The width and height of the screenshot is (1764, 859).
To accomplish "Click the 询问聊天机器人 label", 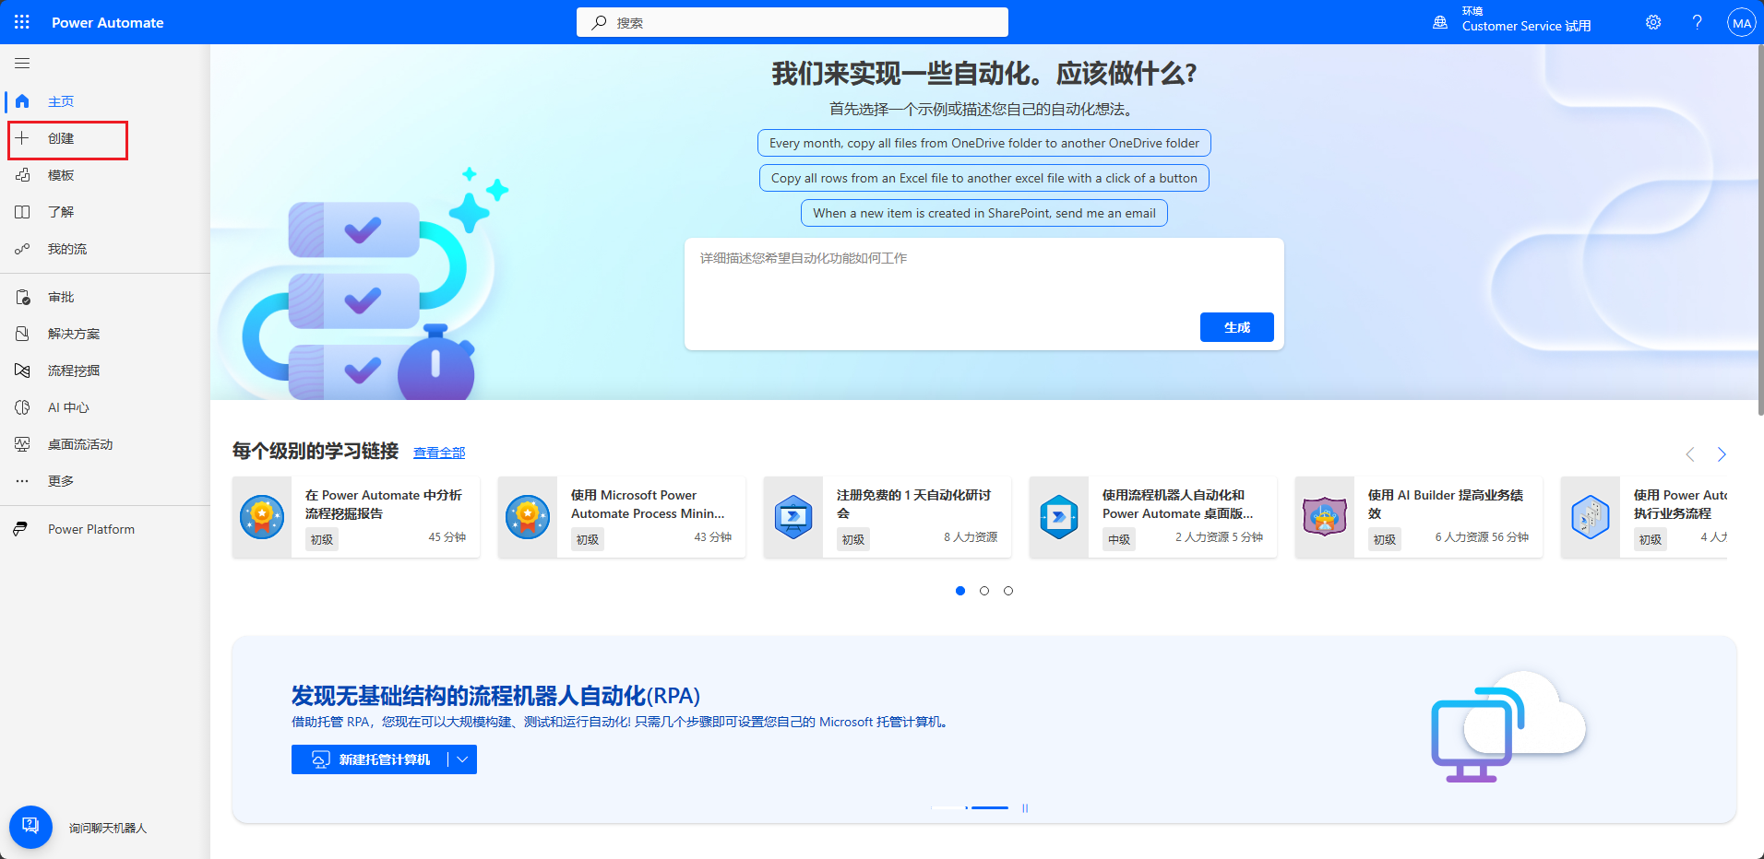I will coord(108,829).
